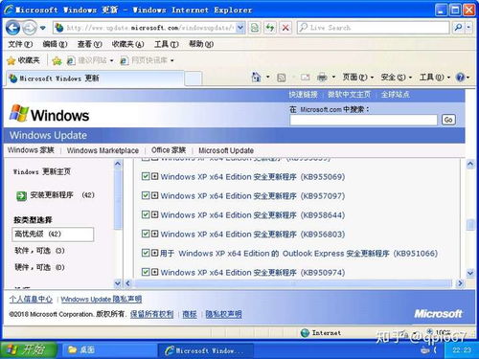The image size is (479, 359).
Task: Click the browser Back arrow button
Action: [x=13, y=28]
